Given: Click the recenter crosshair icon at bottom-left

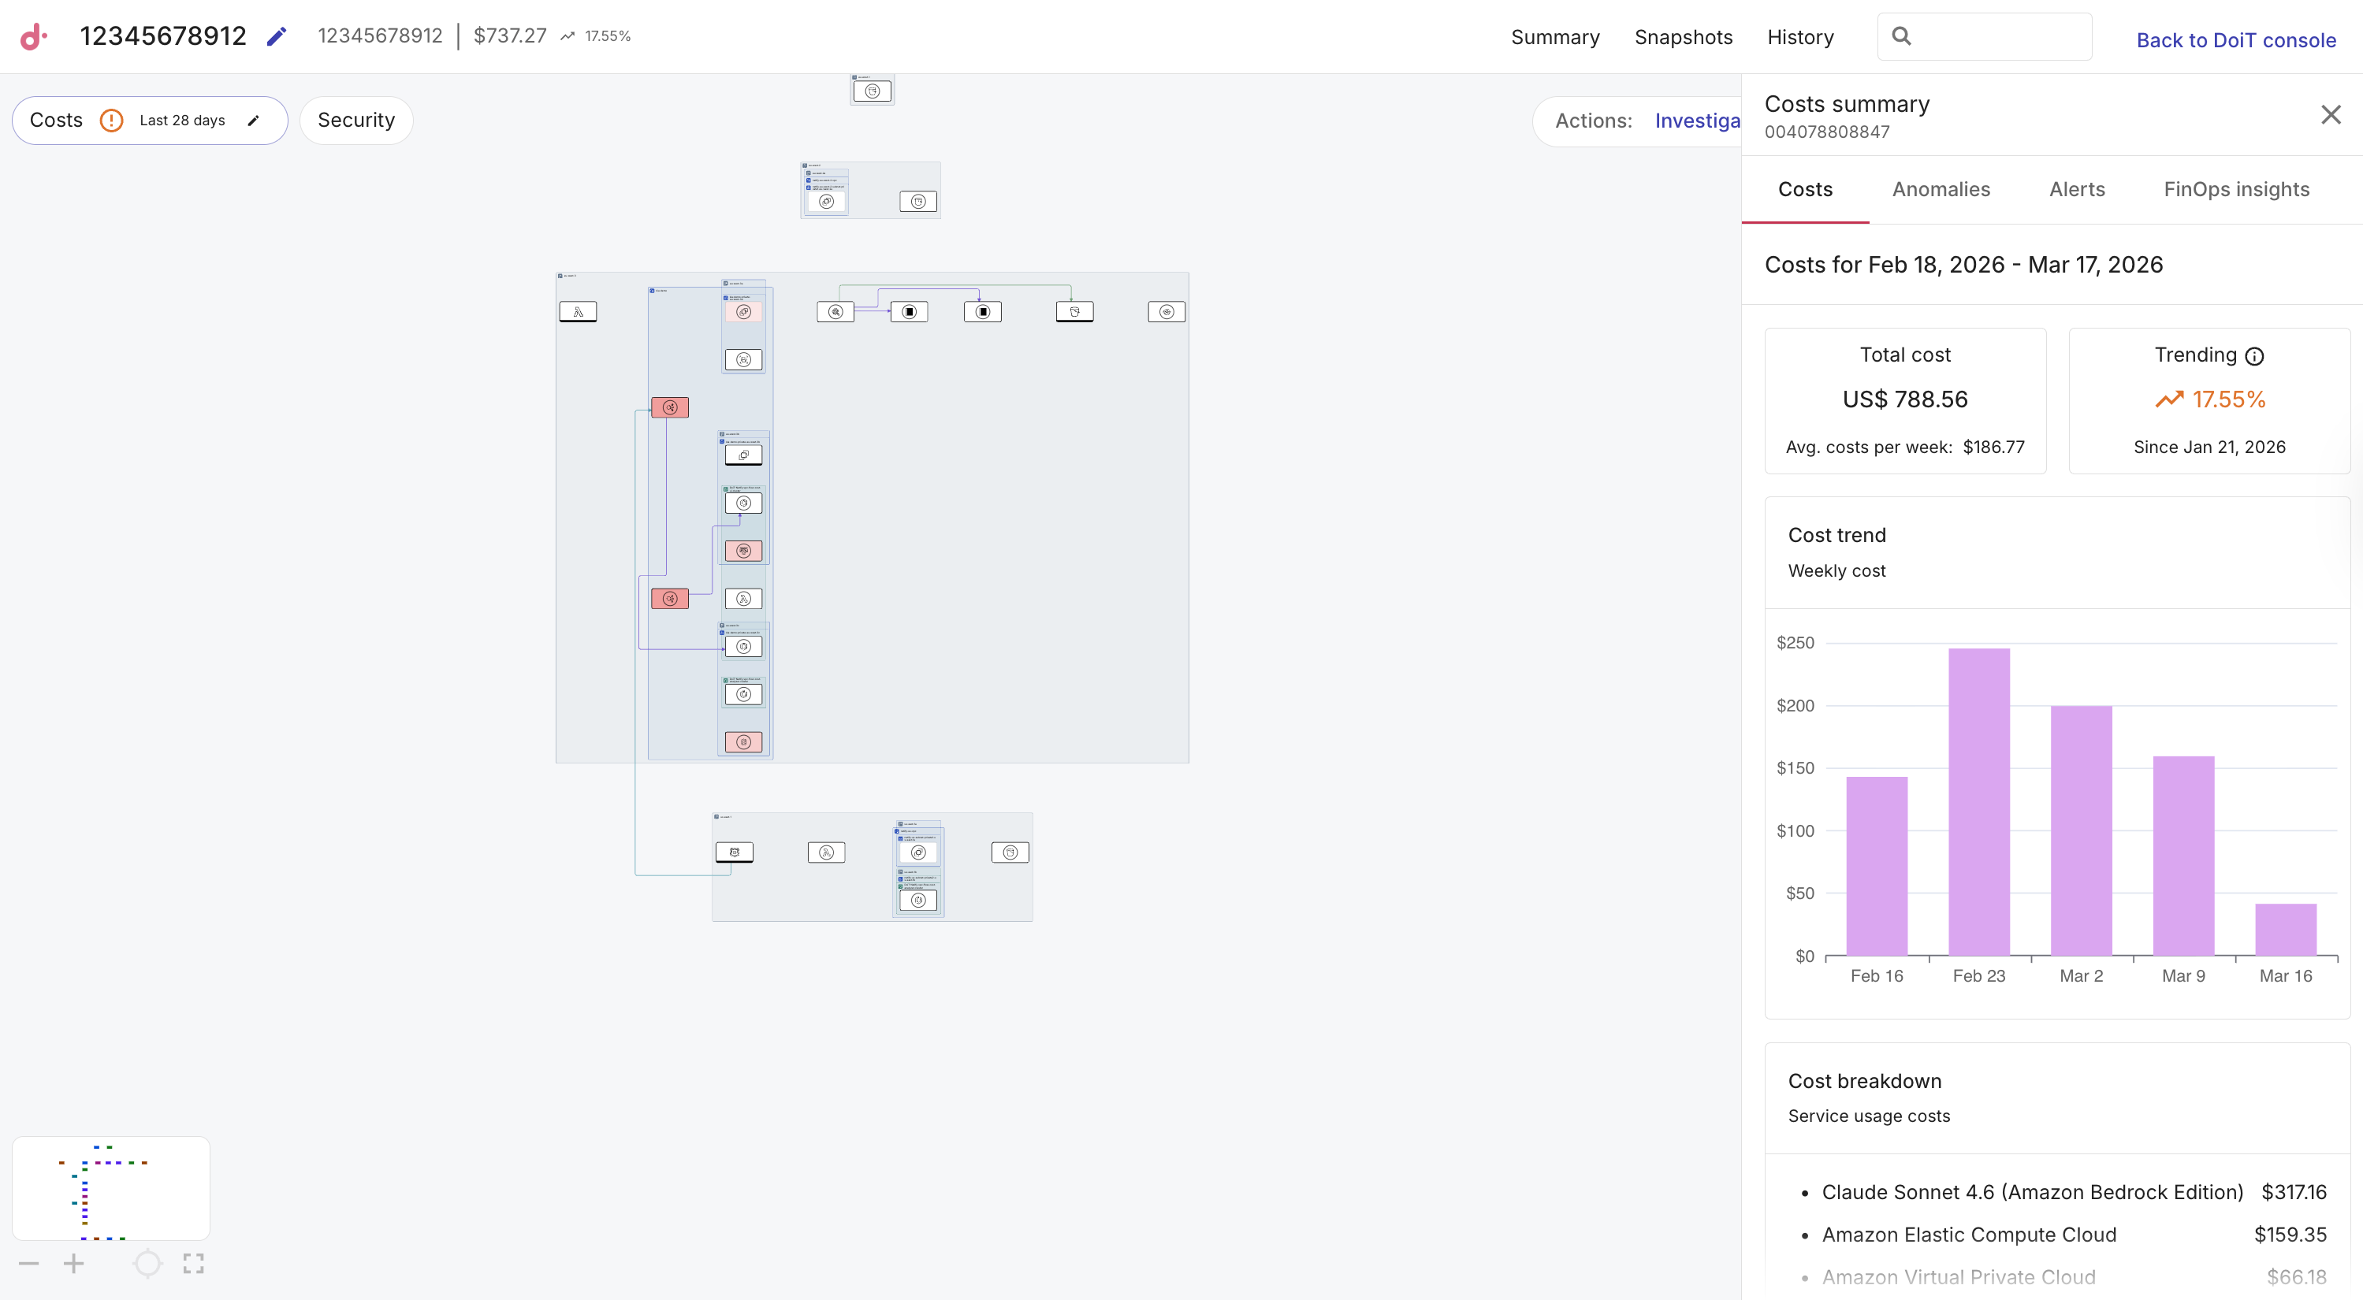Looking at the screenshot, I should coord(147,1263).
